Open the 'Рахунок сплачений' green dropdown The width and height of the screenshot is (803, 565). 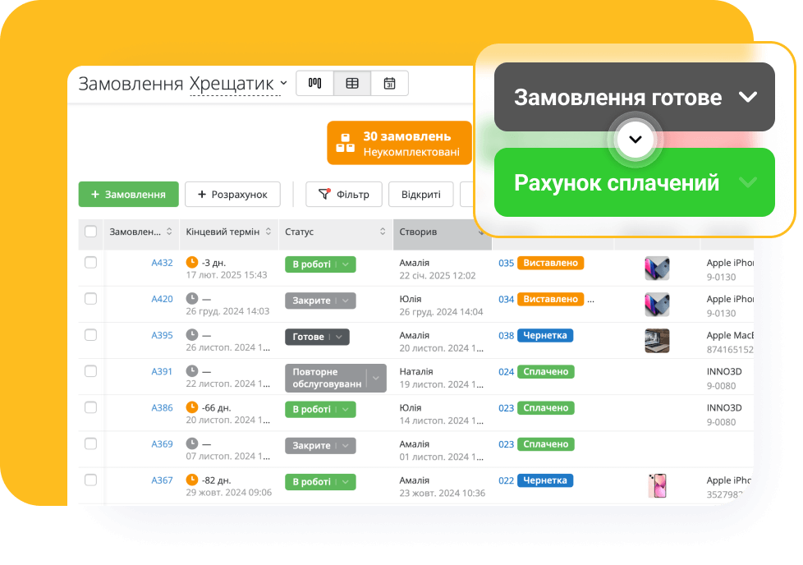tap(748, 182)
